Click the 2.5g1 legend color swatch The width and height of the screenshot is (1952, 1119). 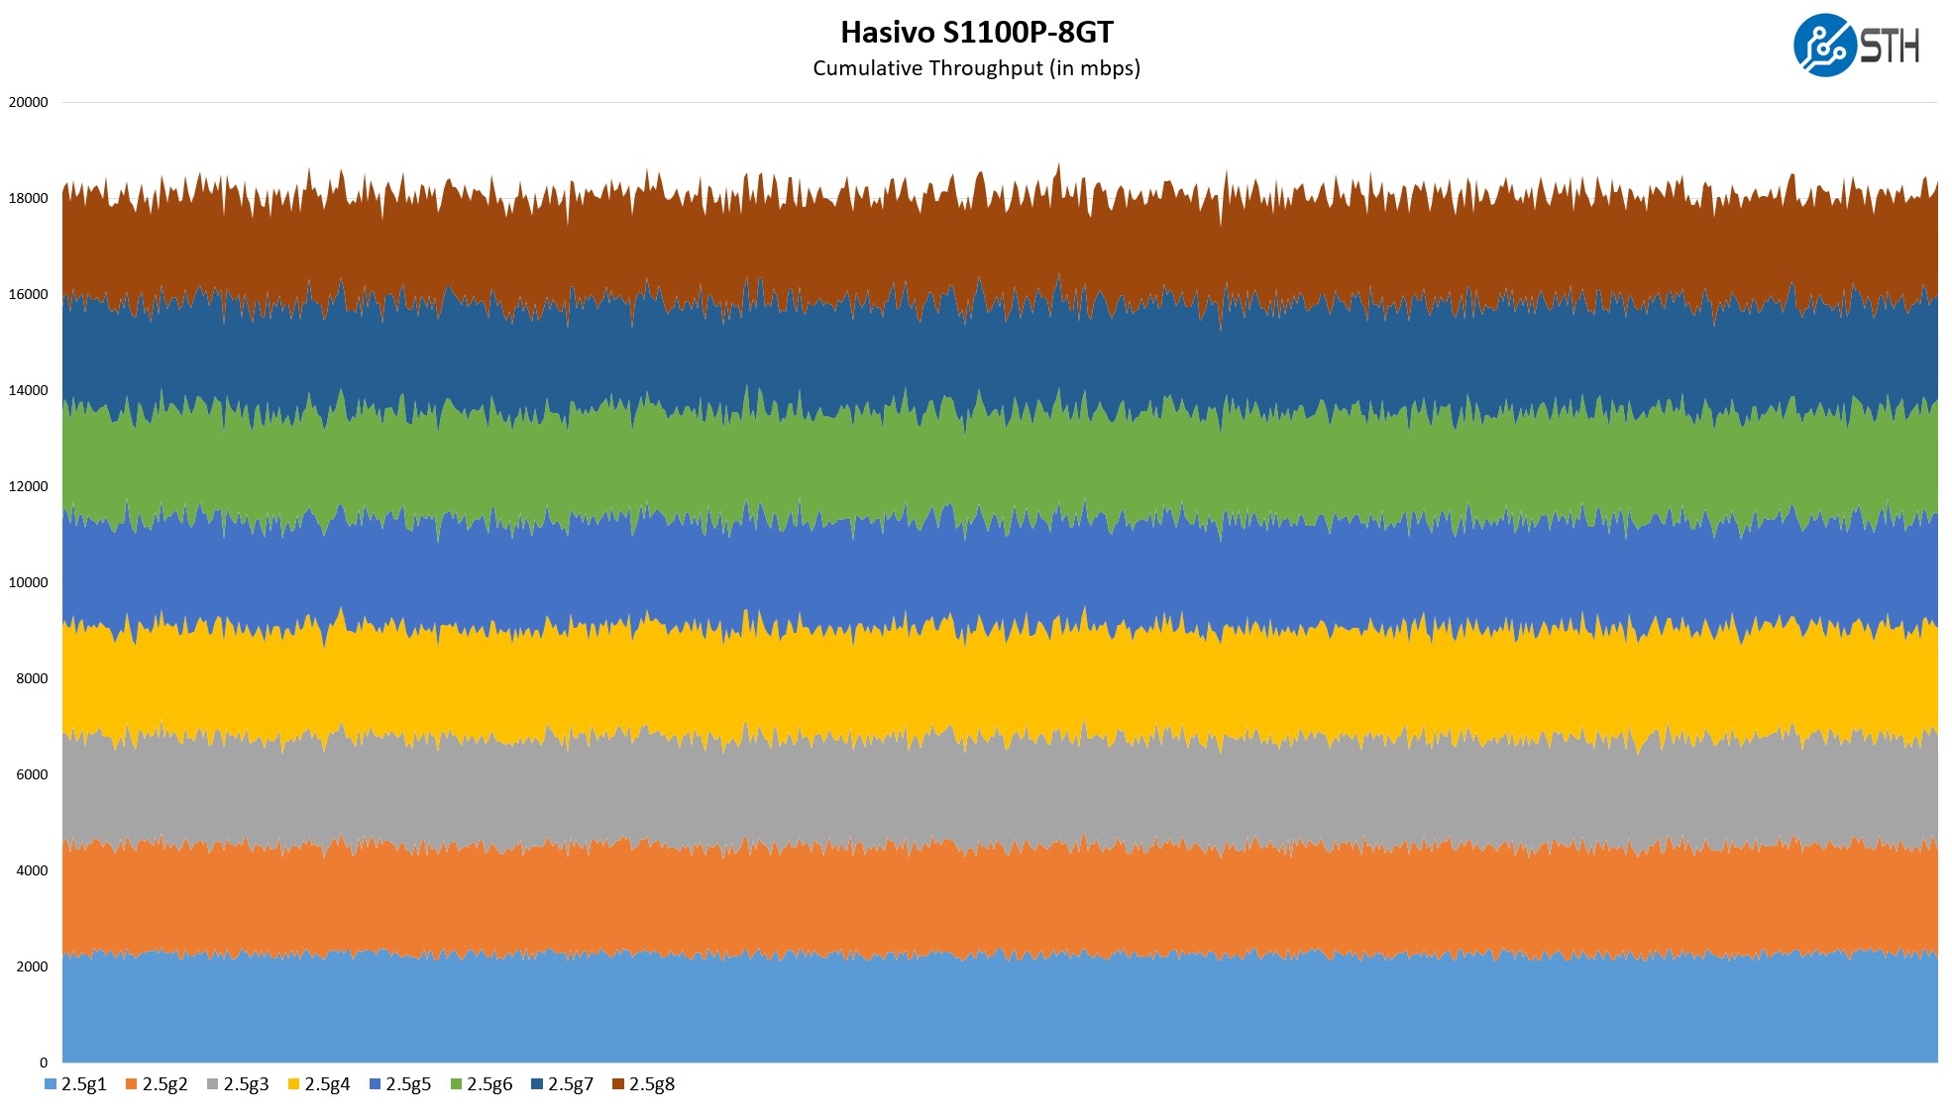pyautogui.click(x=51, y=1084)
